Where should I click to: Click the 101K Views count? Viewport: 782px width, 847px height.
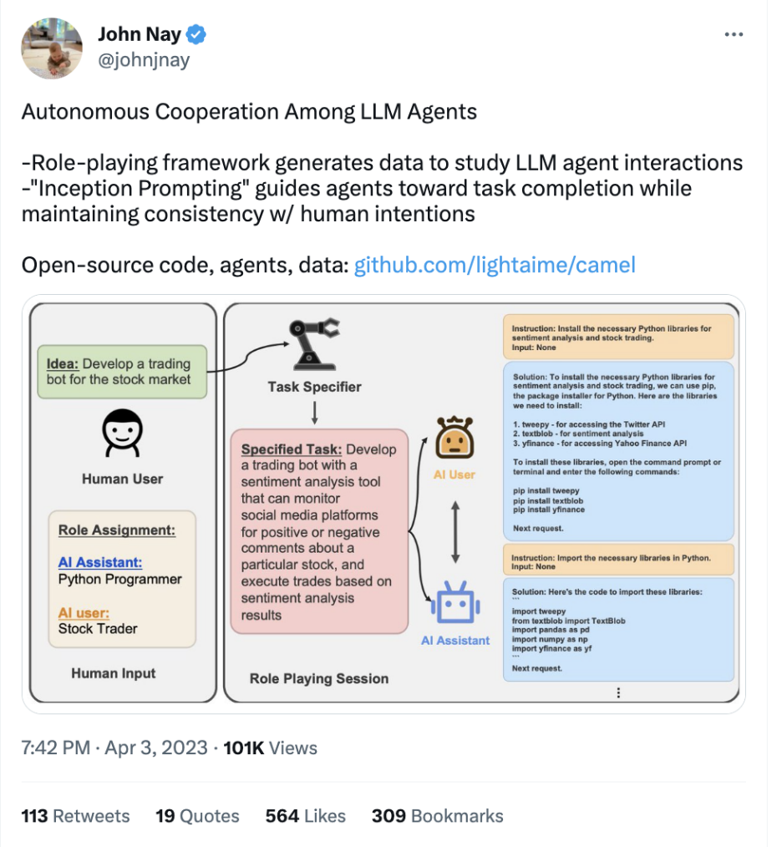pos(268,748)
